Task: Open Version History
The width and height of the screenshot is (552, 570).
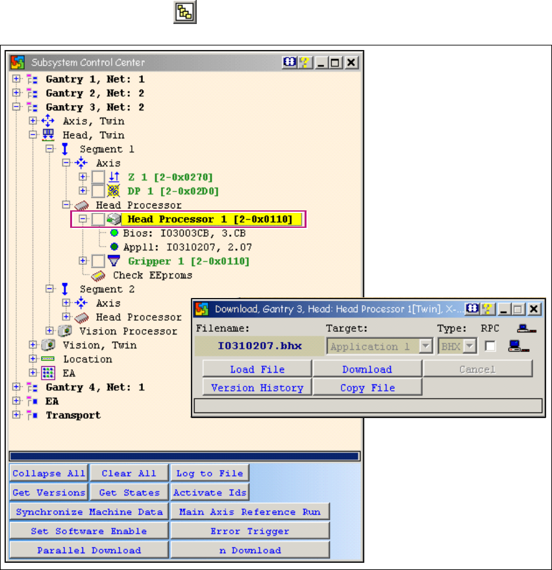Action: 257,388
